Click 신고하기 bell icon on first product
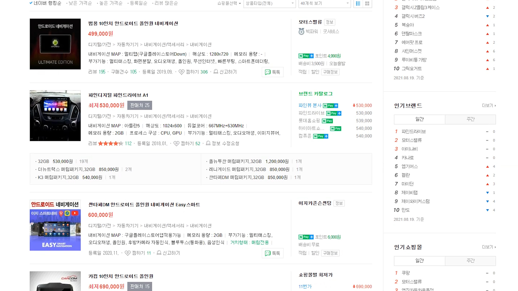 pyautogui.click(x=216, y=72)
